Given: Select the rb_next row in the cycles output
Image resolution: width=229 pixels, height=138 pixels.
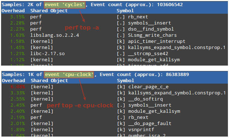Looking at the screenshot, I should [x=114, y=17].
